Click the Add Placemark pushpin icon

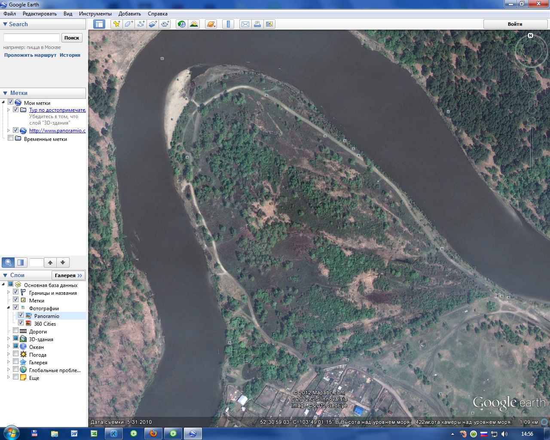pos(116,24)
